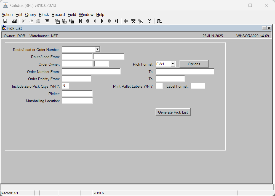275x196 pixels.
Task: Open the Field menu
Action: (72, 15)
